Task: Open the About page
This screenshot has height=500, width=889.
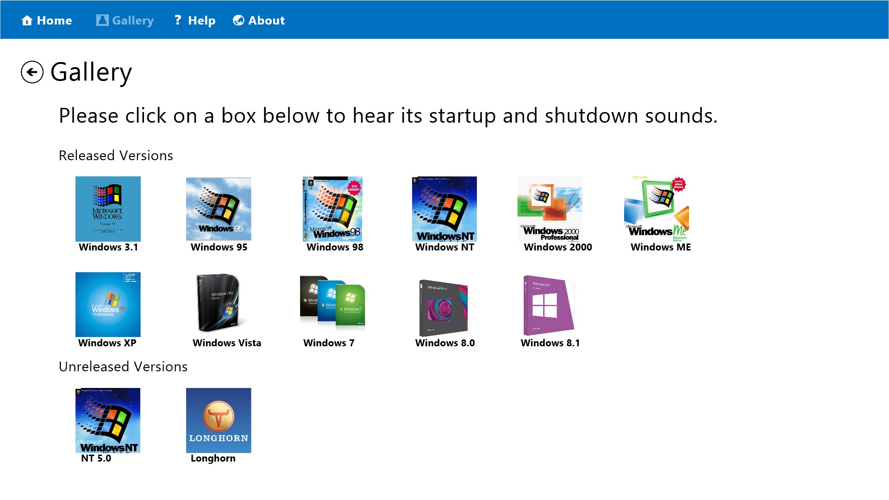Action: point(259,20)
